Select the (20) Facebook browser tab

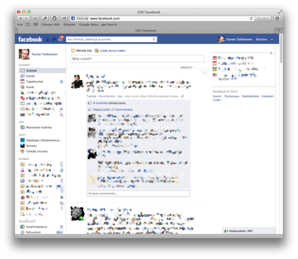click(146, 31)
